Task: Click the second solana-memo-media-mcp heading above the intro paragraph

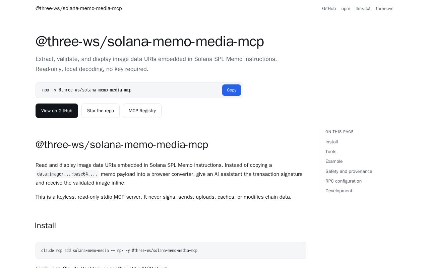Action: click(x=122, y=145)
